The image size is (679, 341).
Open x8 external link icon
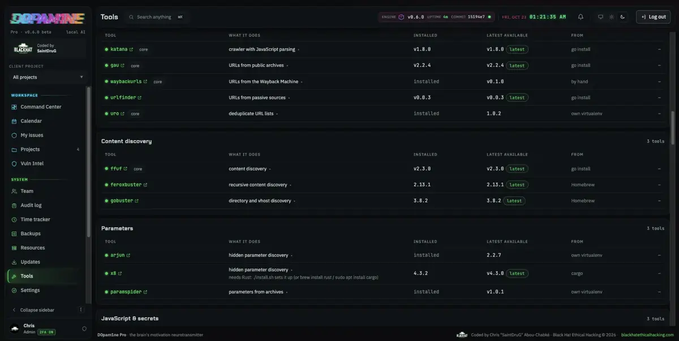(x=120, y=274)
